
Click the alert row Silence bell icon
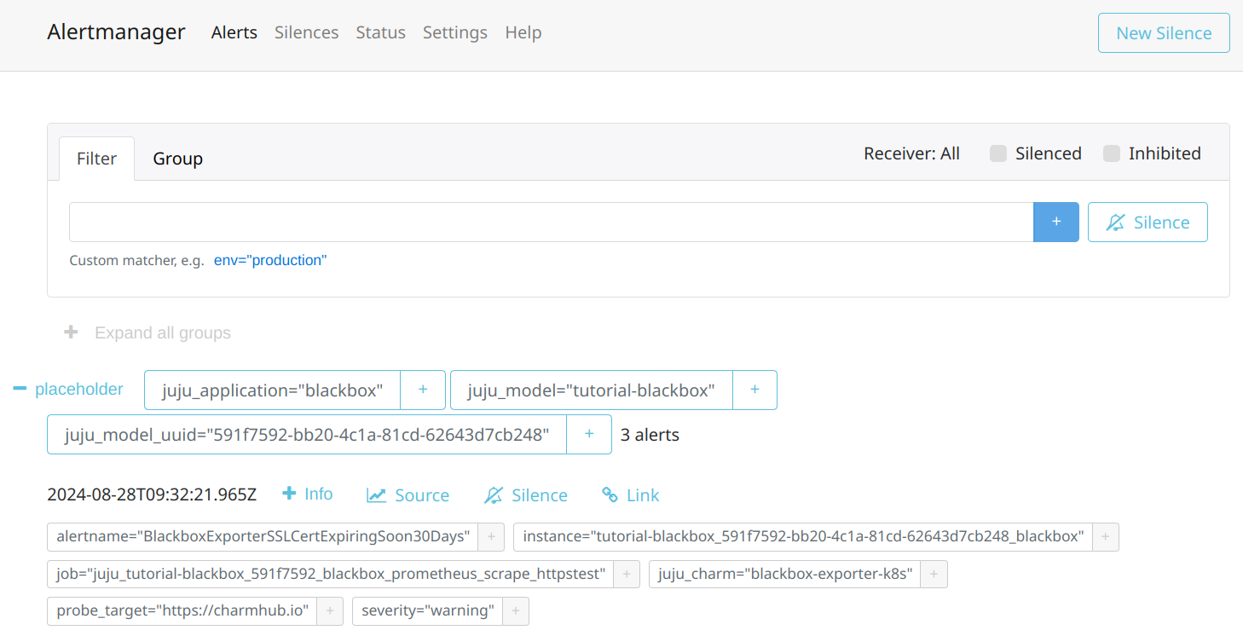[x=494, y=495]
